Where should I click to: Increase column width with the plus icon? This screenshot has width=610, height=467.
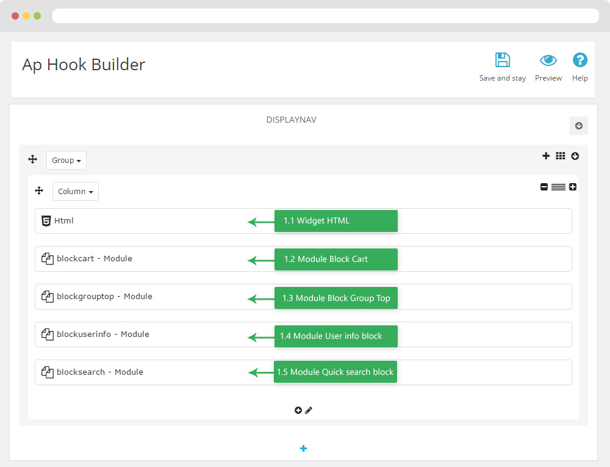coord(573,187)
